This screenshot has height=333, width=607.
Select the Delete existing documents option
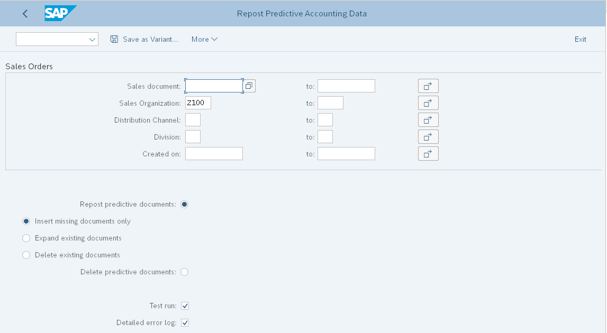tap(26, 255)
